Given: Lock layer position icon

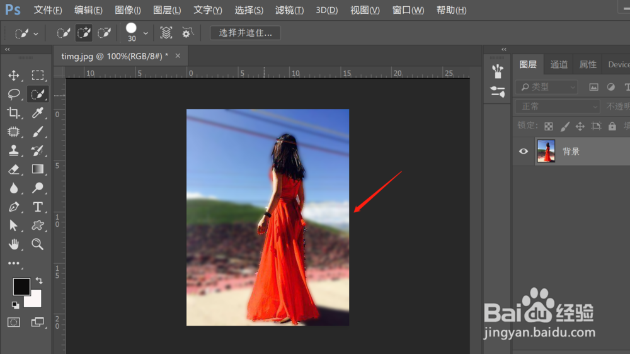Looking at the screenshot, I should 580,126.
